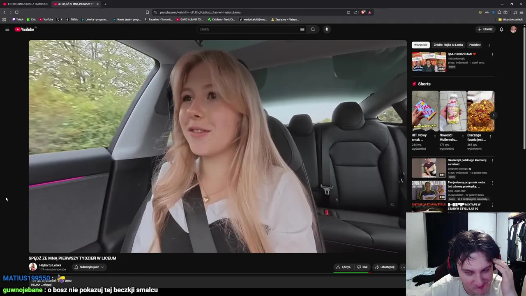Open the TikTok bookmark

pyautogui.click(x=72, y=19)
